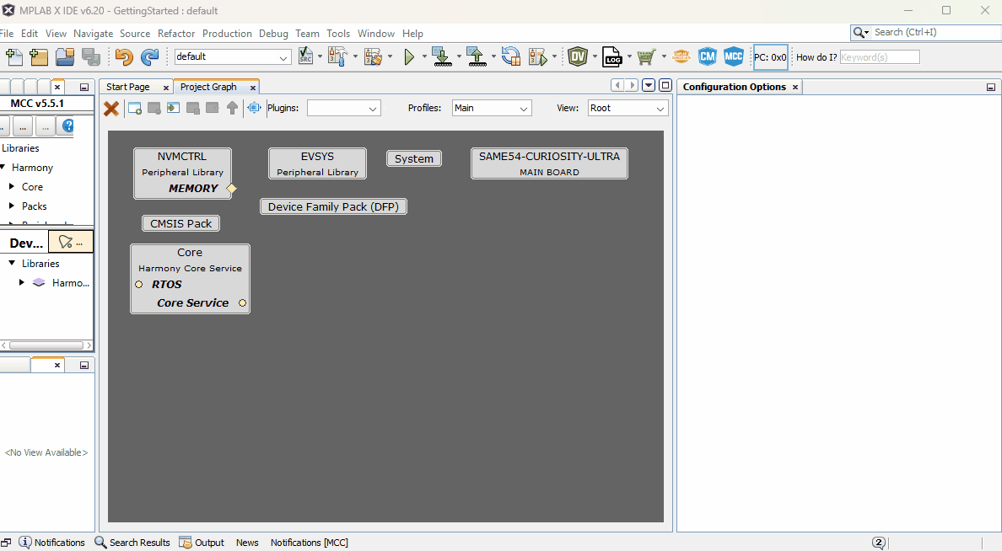The height and width of the screenshot is (551, 1002).
Task: Click the New File toolbar icon
Action: click(x=14, y=56)
